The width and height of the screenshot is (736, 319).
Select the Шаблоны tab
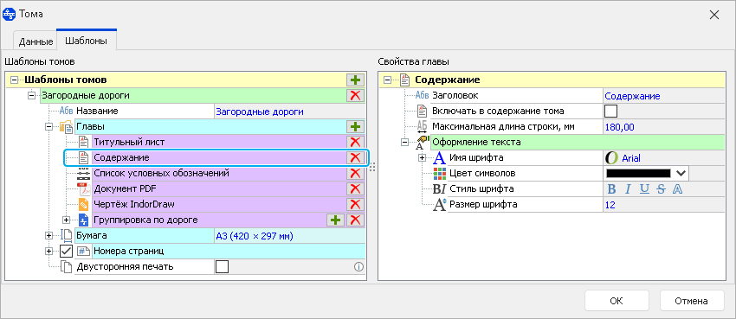click(x=87, y=41)
